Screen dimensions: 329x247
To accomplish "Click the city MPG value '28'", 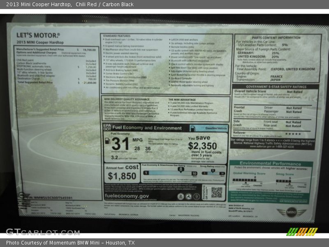I will click(137, 149).
